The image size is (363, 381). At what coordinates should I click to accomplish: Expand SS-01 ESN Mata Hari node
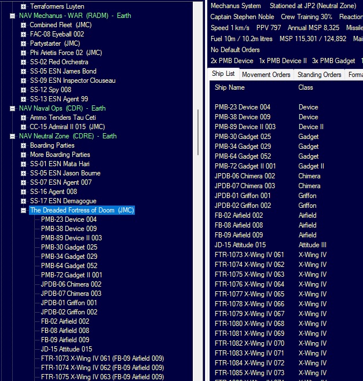click(x=23, y=164)
